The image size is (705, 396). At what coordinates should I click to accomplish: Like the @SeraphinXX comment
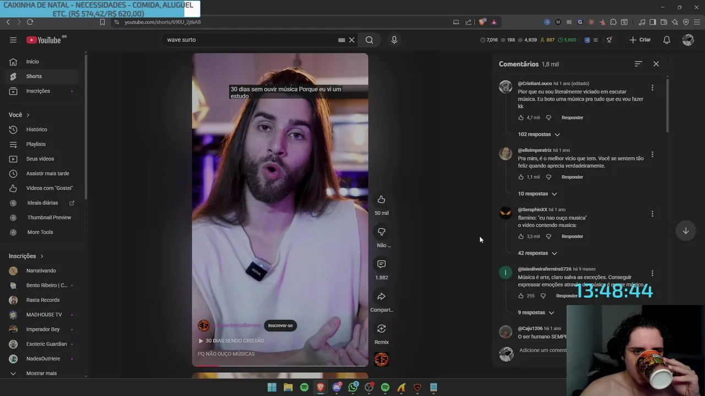[521, 237]
